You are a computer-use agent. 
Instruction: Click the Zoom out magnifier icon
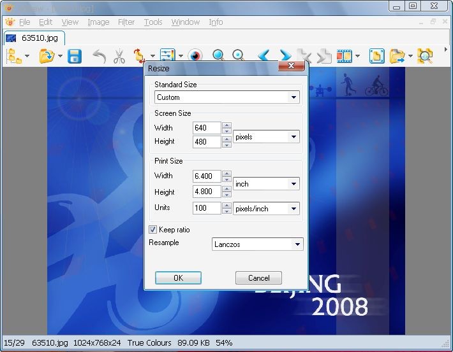pyautogui.click(x=238, y=55)
